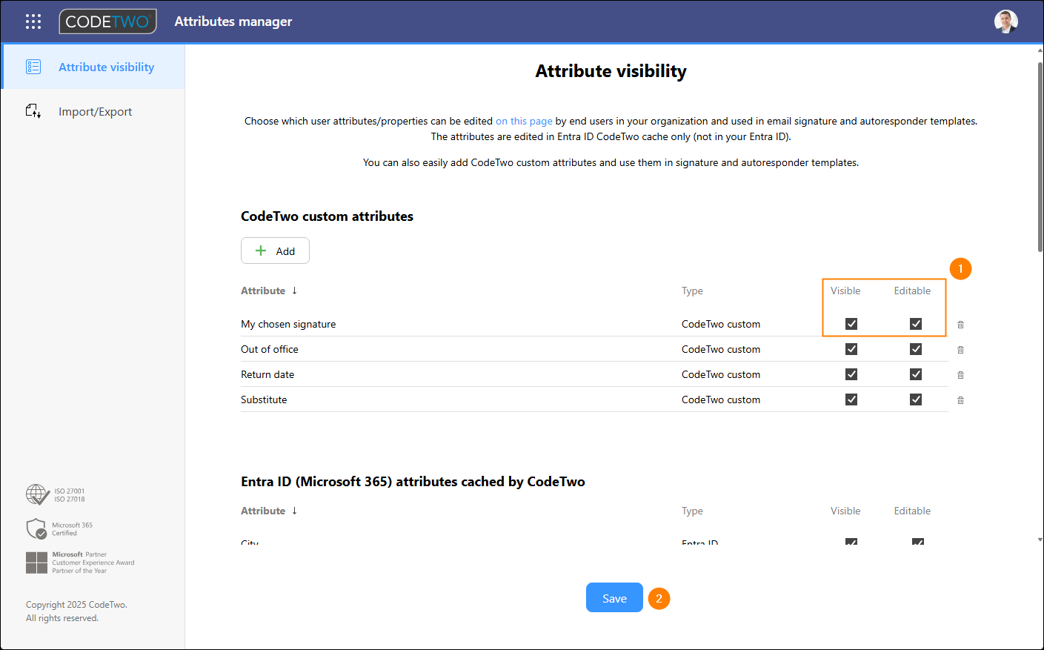Toggle Editable checkbox for Out of office

tap(916, 349)
